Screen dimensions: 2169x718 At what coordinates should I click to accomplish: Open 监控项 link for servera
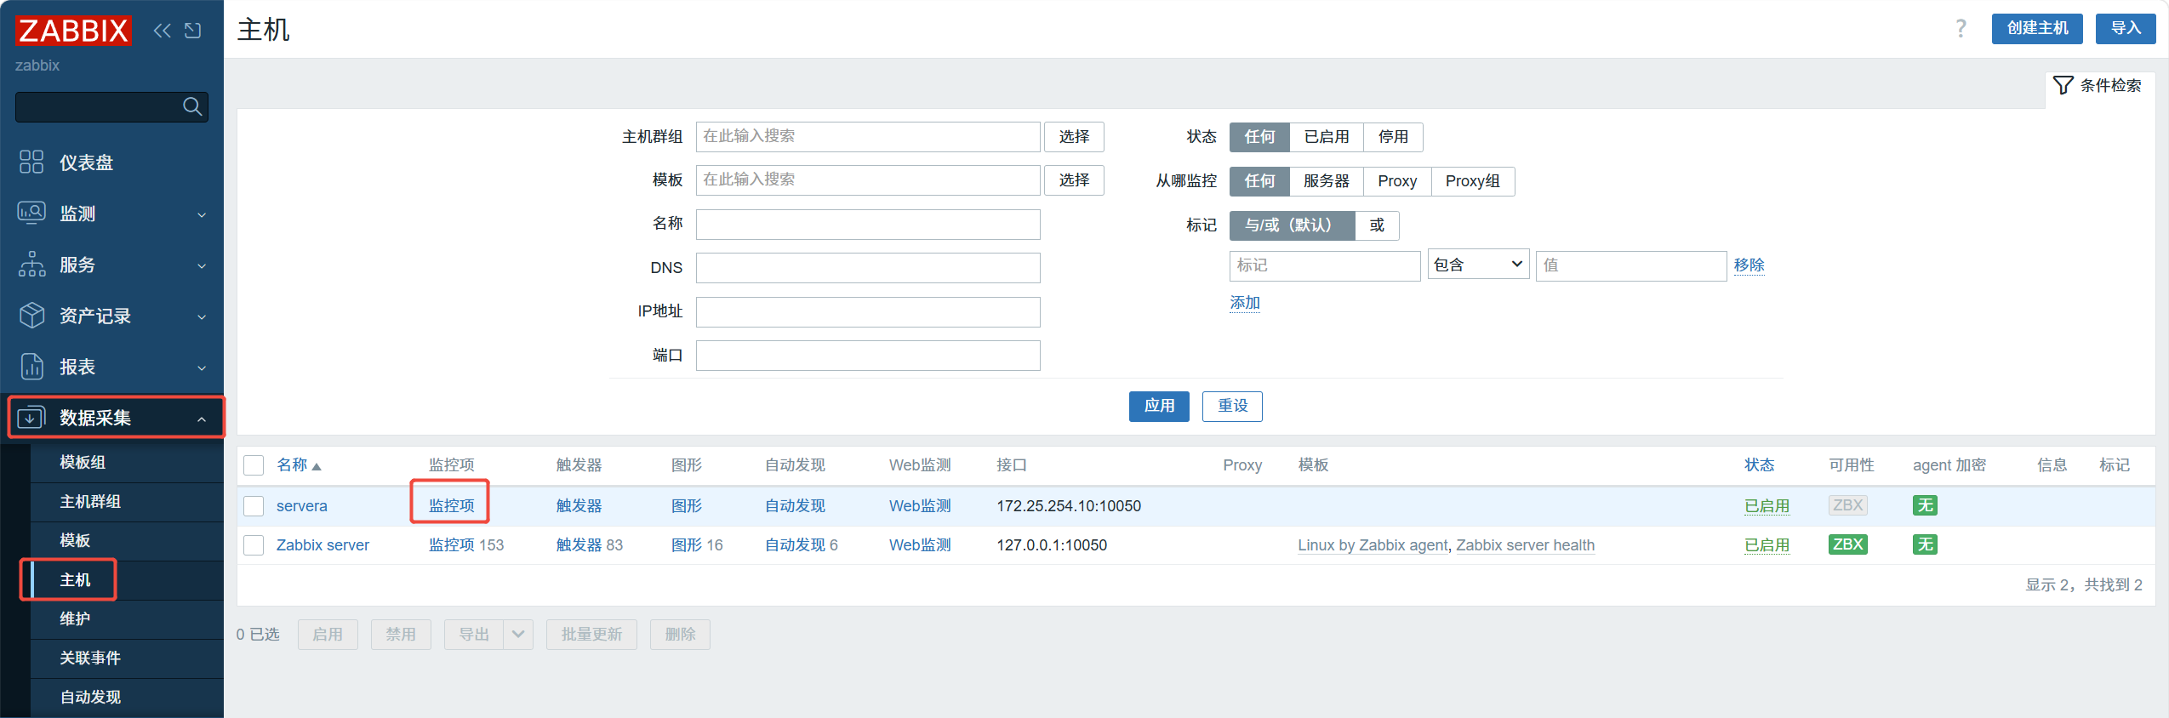click(451, 506)
